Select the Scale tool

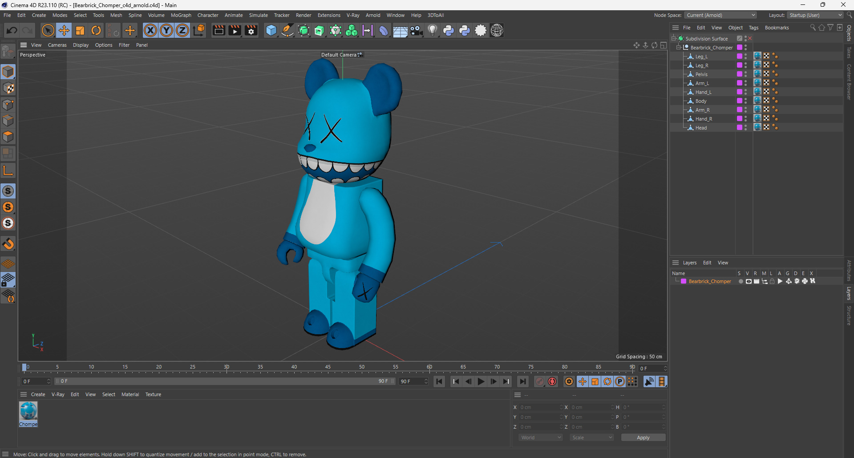(80, 30)
